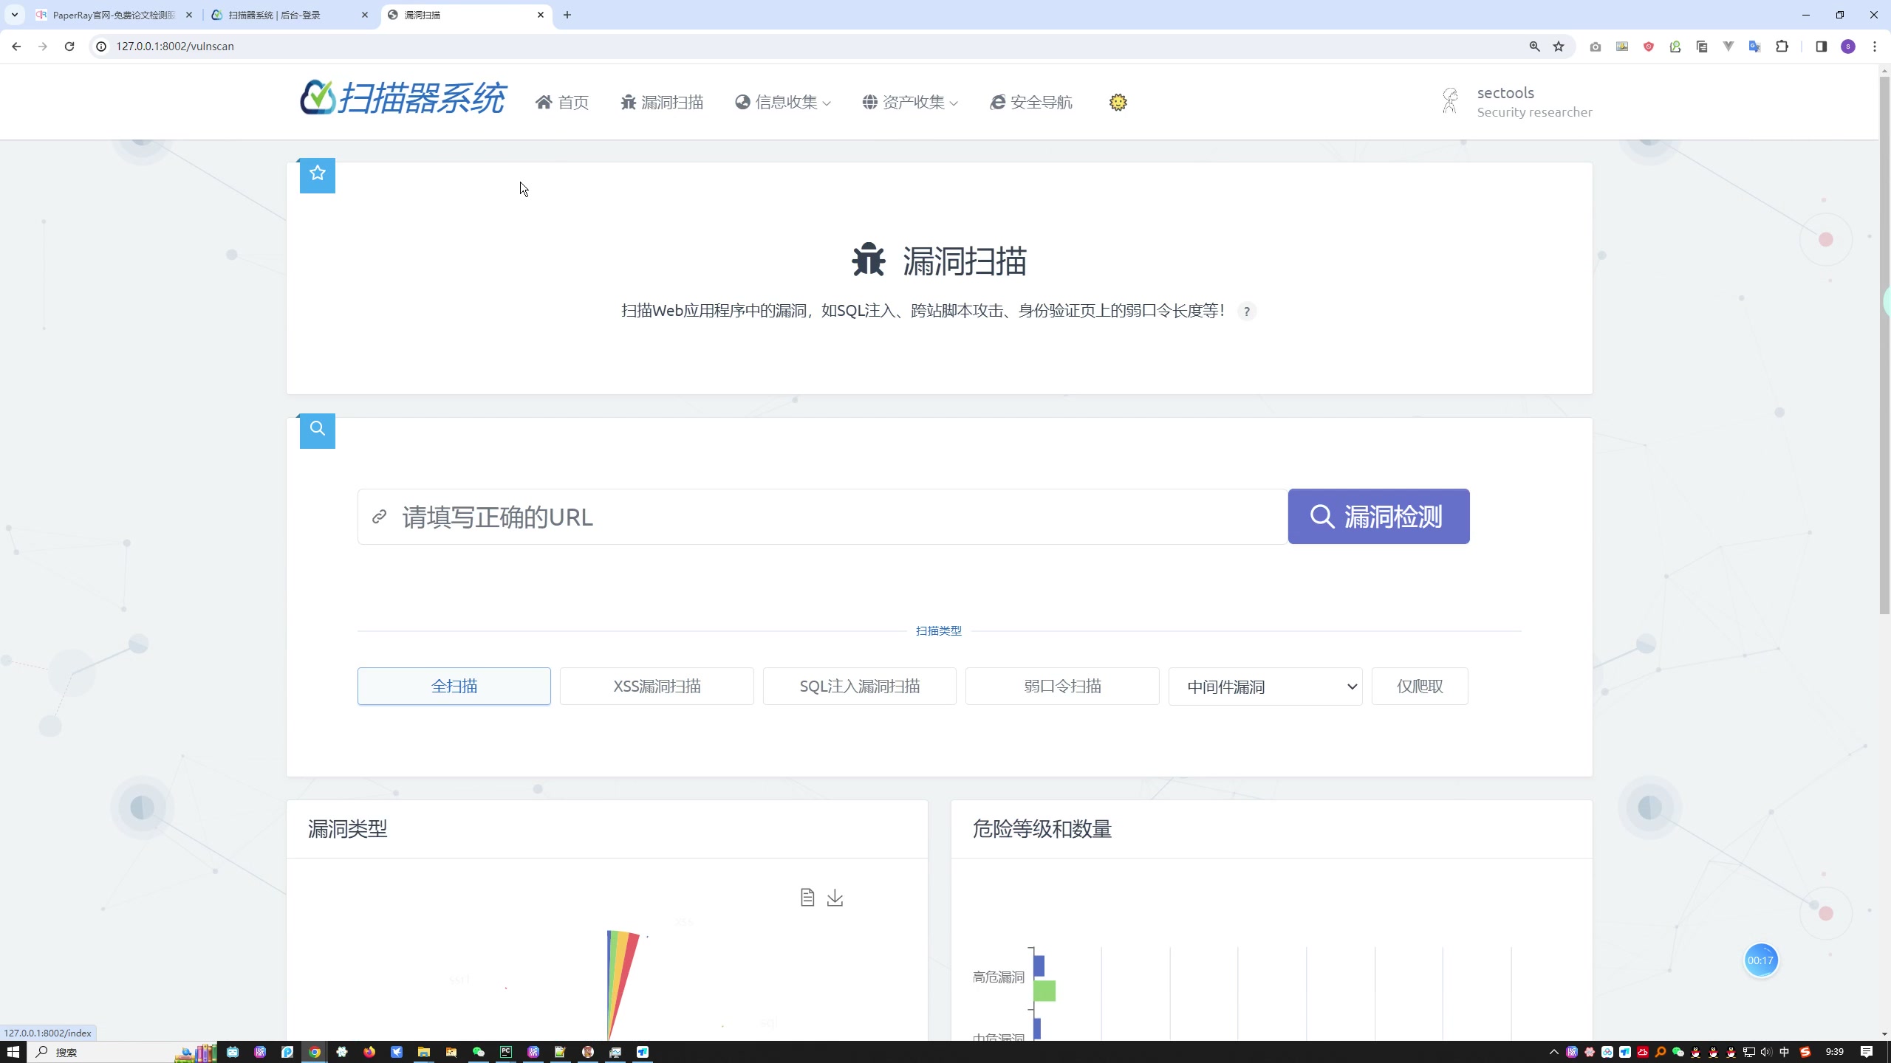The image size is (1891, 1063).
Task: Open the Chrome three-dot menu
Action: tap(1875, 47)
